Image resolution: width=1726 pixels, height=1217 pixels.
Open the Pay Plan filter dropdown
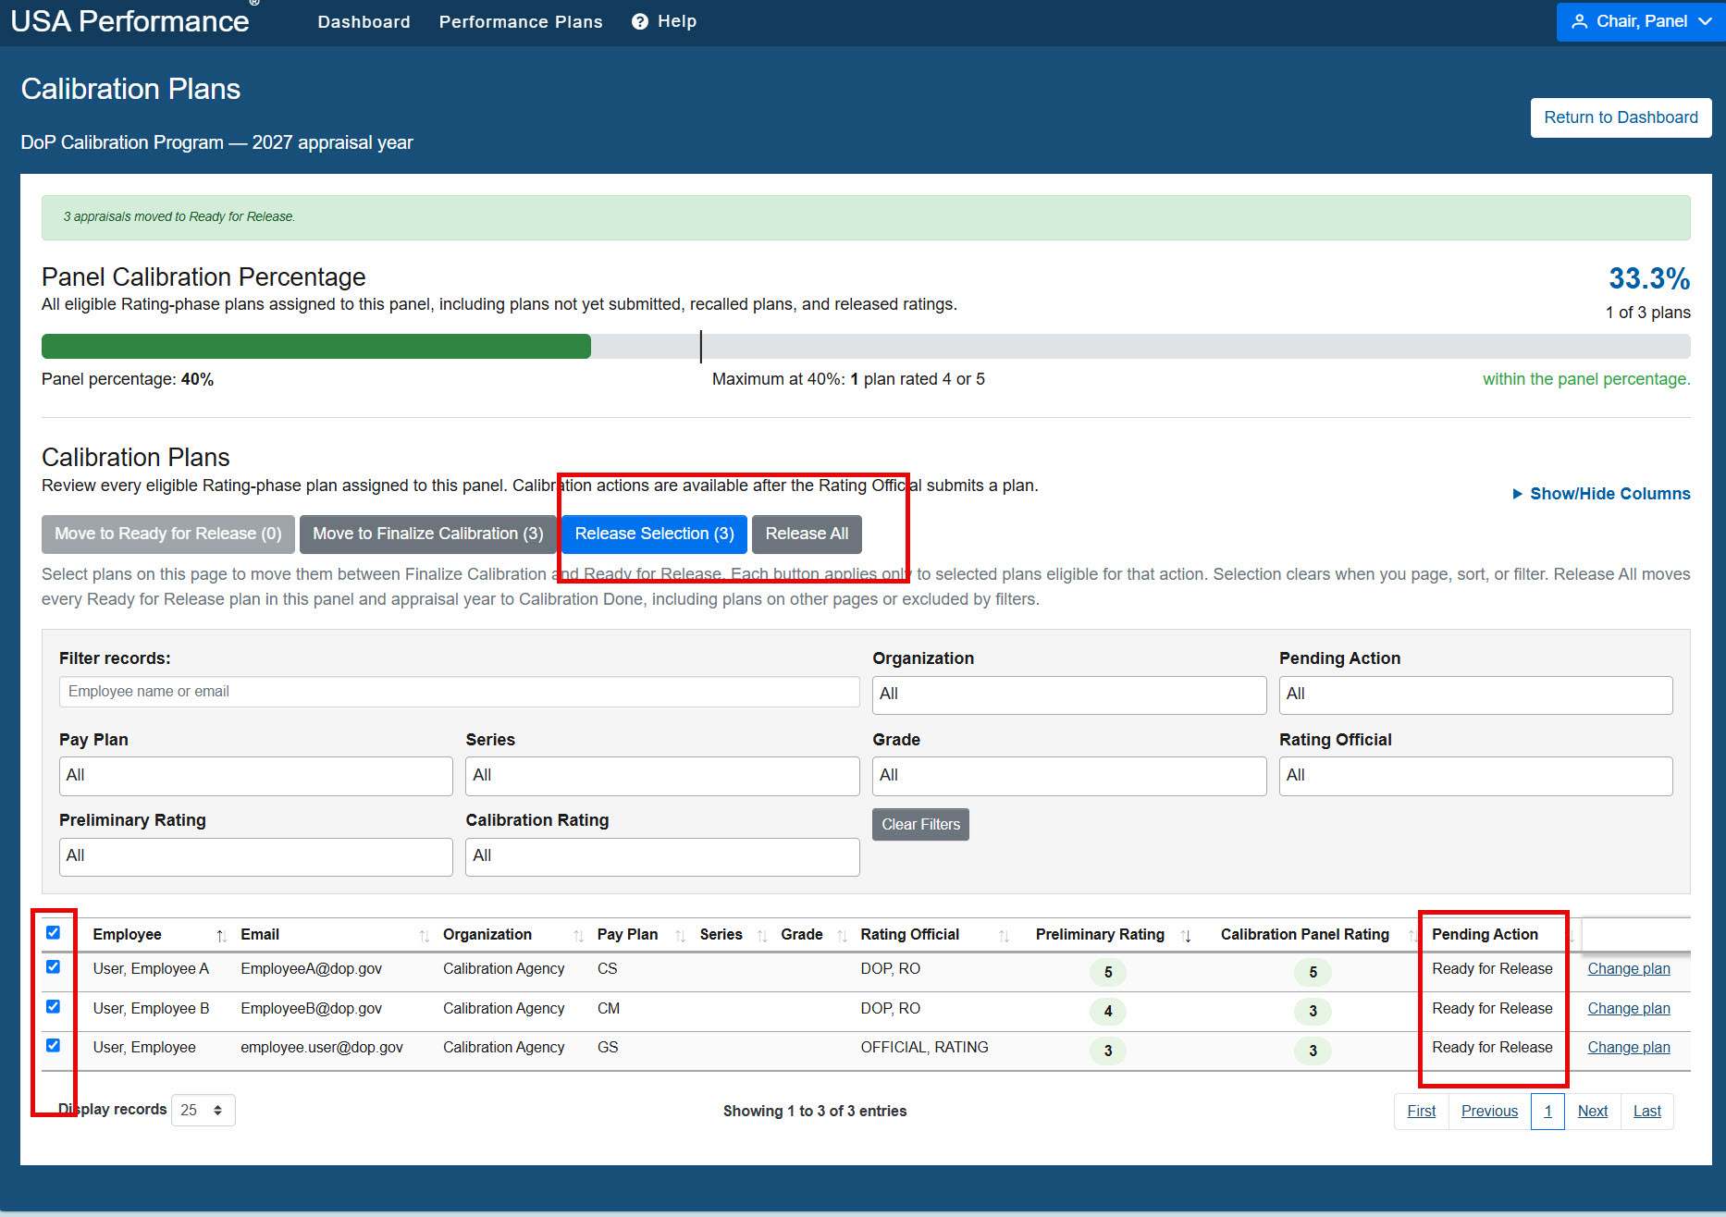pos(255,776)
